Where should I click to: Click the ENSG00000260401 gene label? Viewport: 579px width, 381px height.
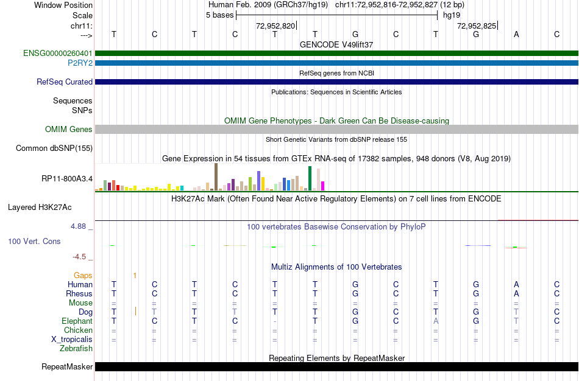pyautogui.click(x=58, y=53)
